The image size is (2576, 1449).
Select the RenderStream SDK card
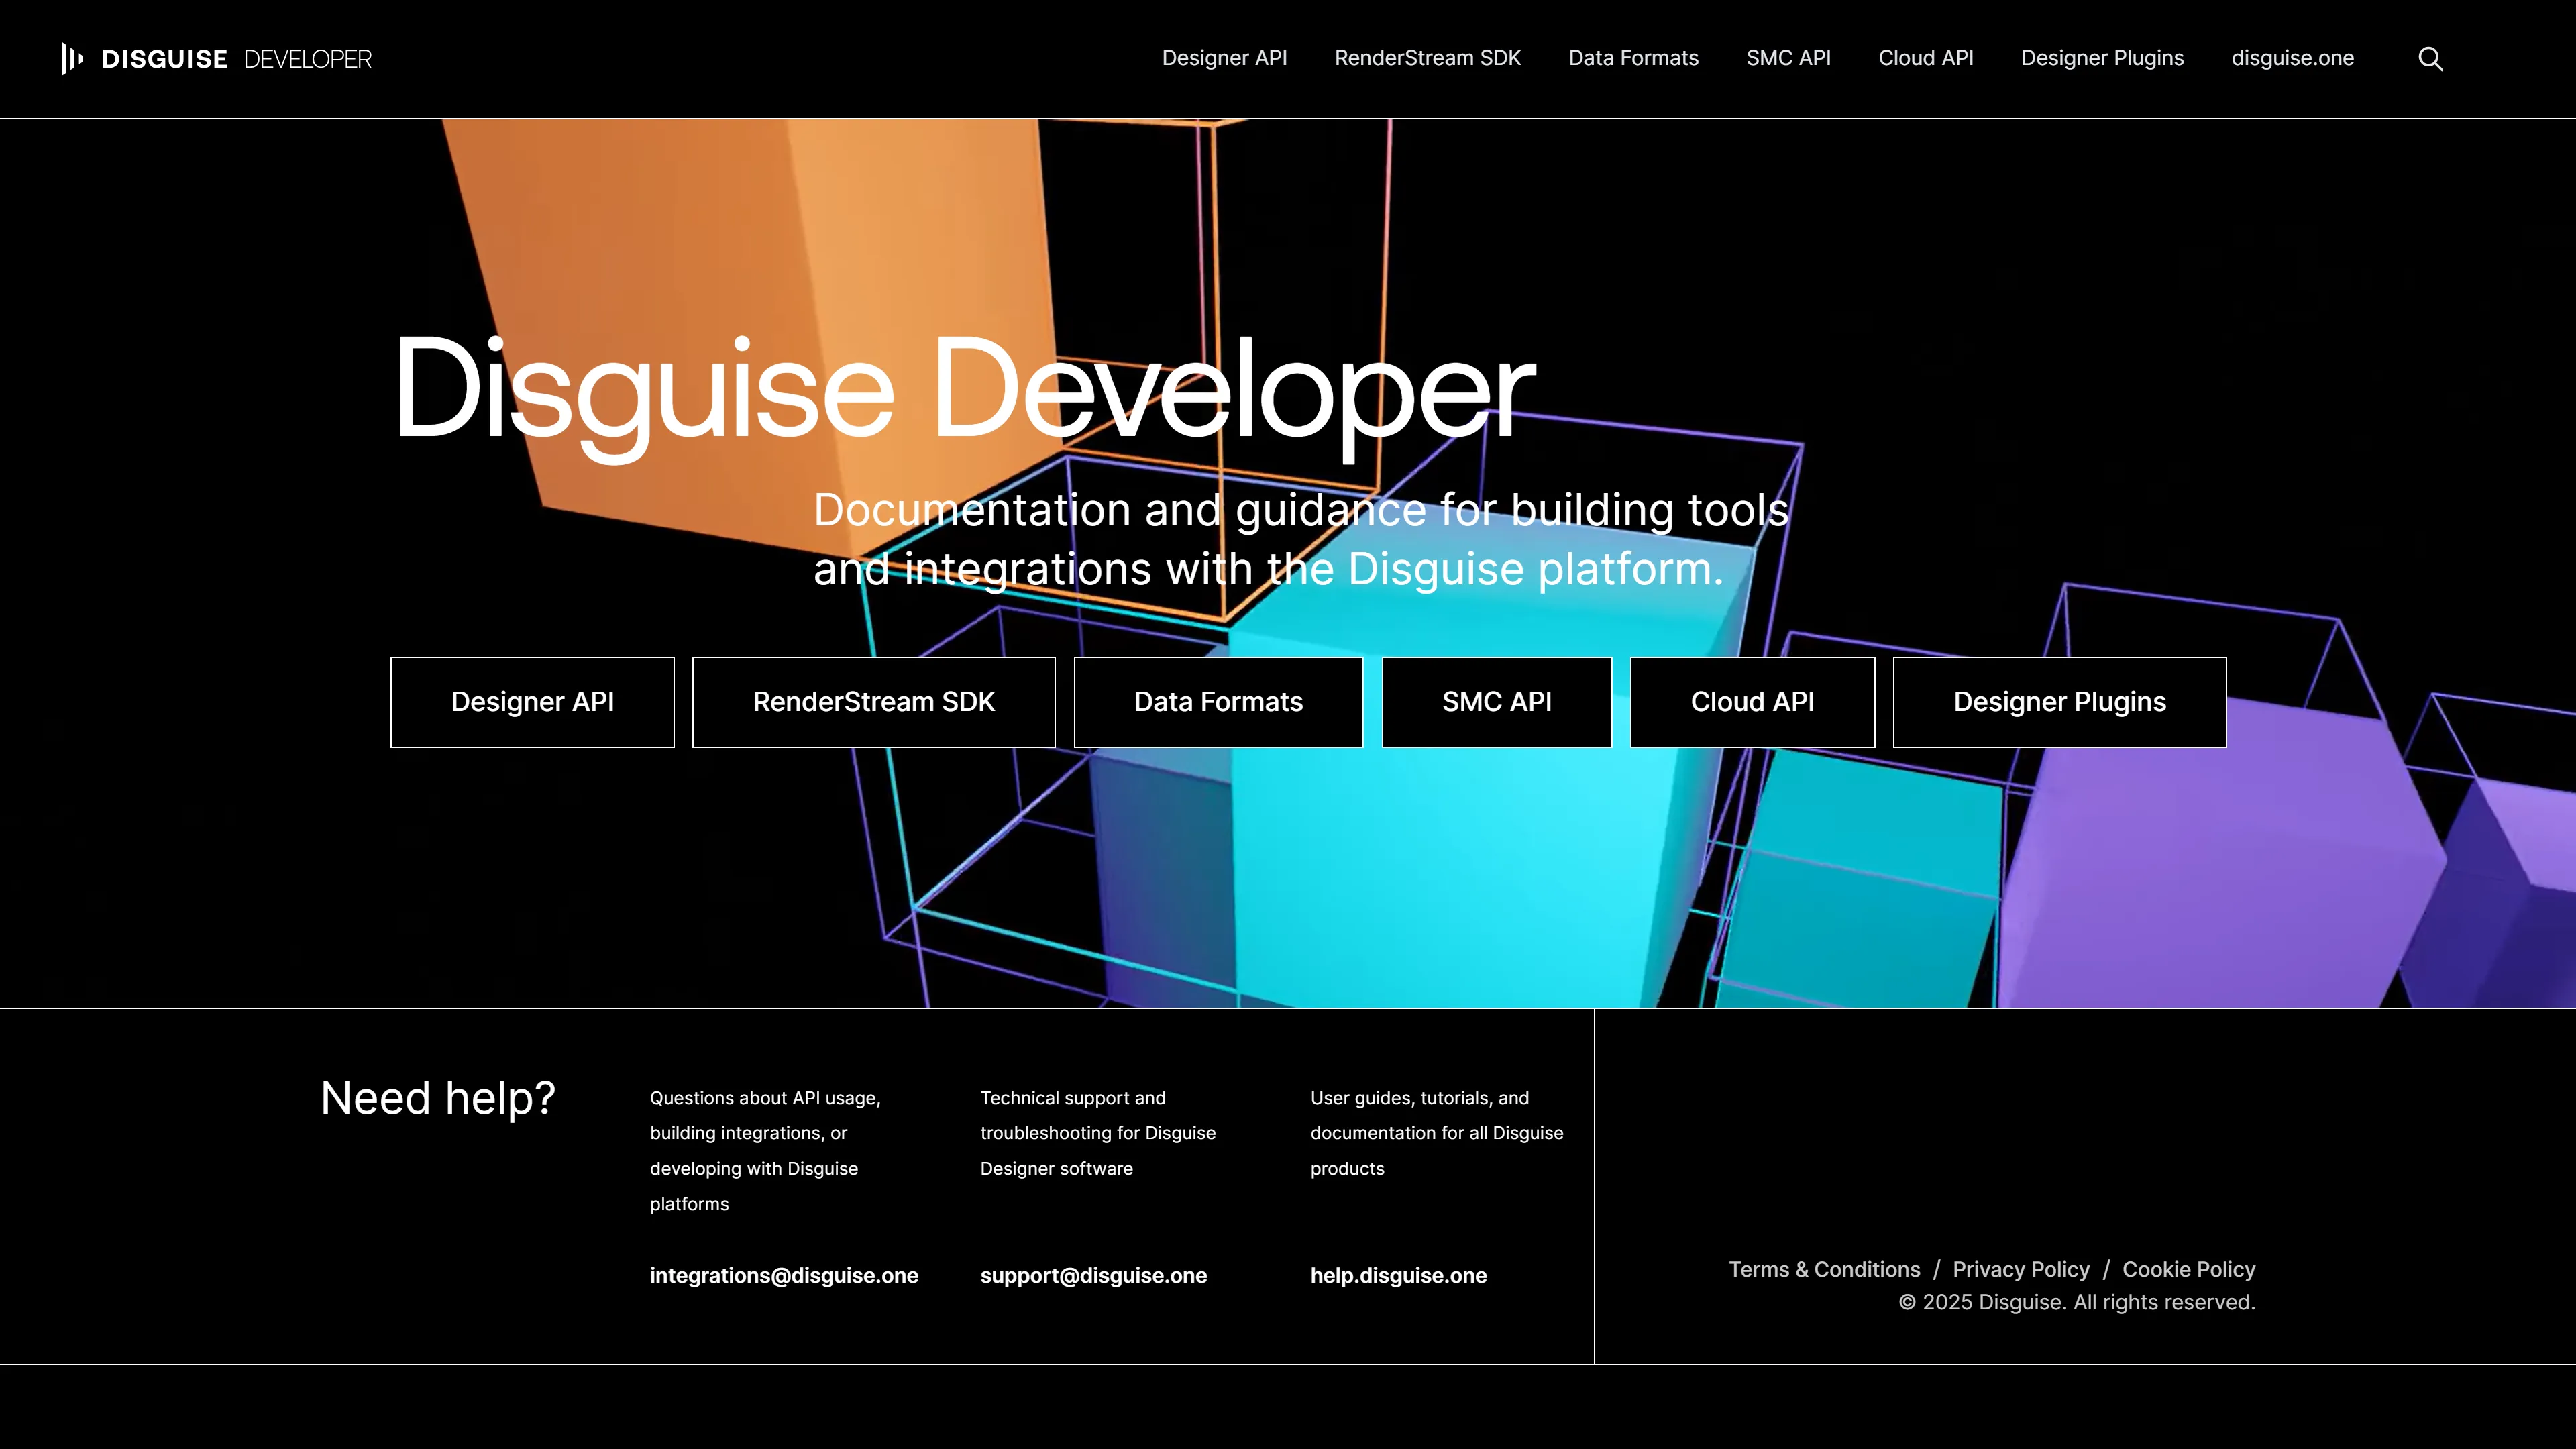coord(873,701)
